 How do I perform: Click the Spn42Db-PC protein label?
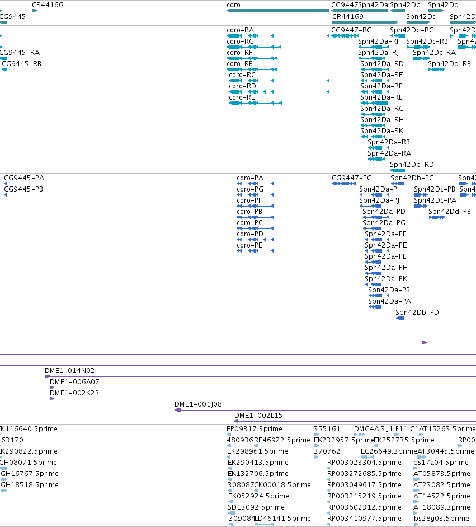(412, 178)
